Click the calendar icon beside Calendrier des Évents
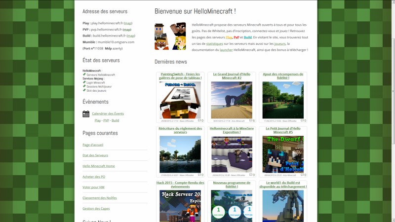Screen dimensions: 395x222 [86, 114]
